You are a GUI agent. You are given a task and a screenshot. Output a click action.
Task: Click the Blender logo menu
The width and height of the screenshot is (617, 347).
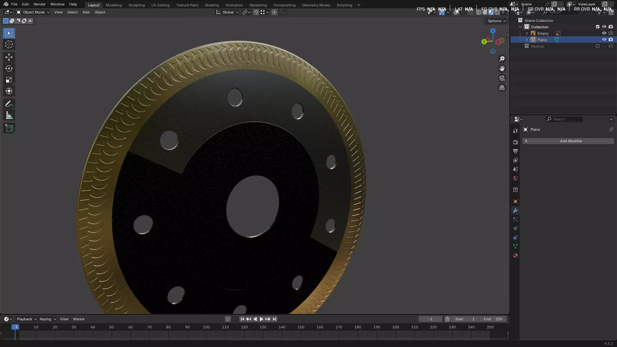tap(6, 4)
